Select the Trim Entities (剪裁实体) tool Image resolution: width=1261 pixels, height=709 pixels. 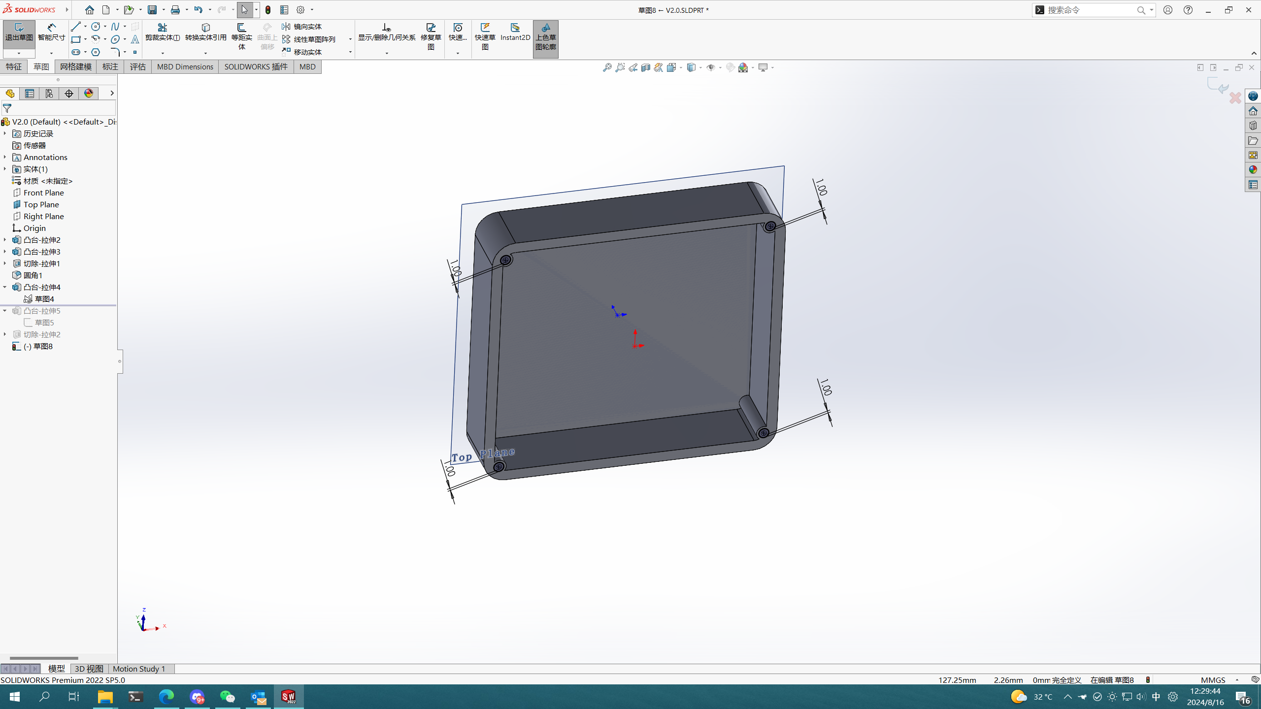[x=162, y=32]
